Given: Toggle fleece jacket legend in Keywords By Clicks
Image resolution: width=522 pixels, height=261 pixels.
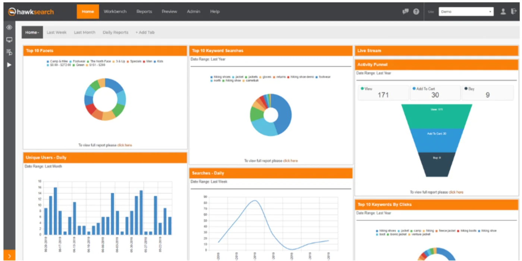Looking at the screenshot, I should click(x=446, y=231).
